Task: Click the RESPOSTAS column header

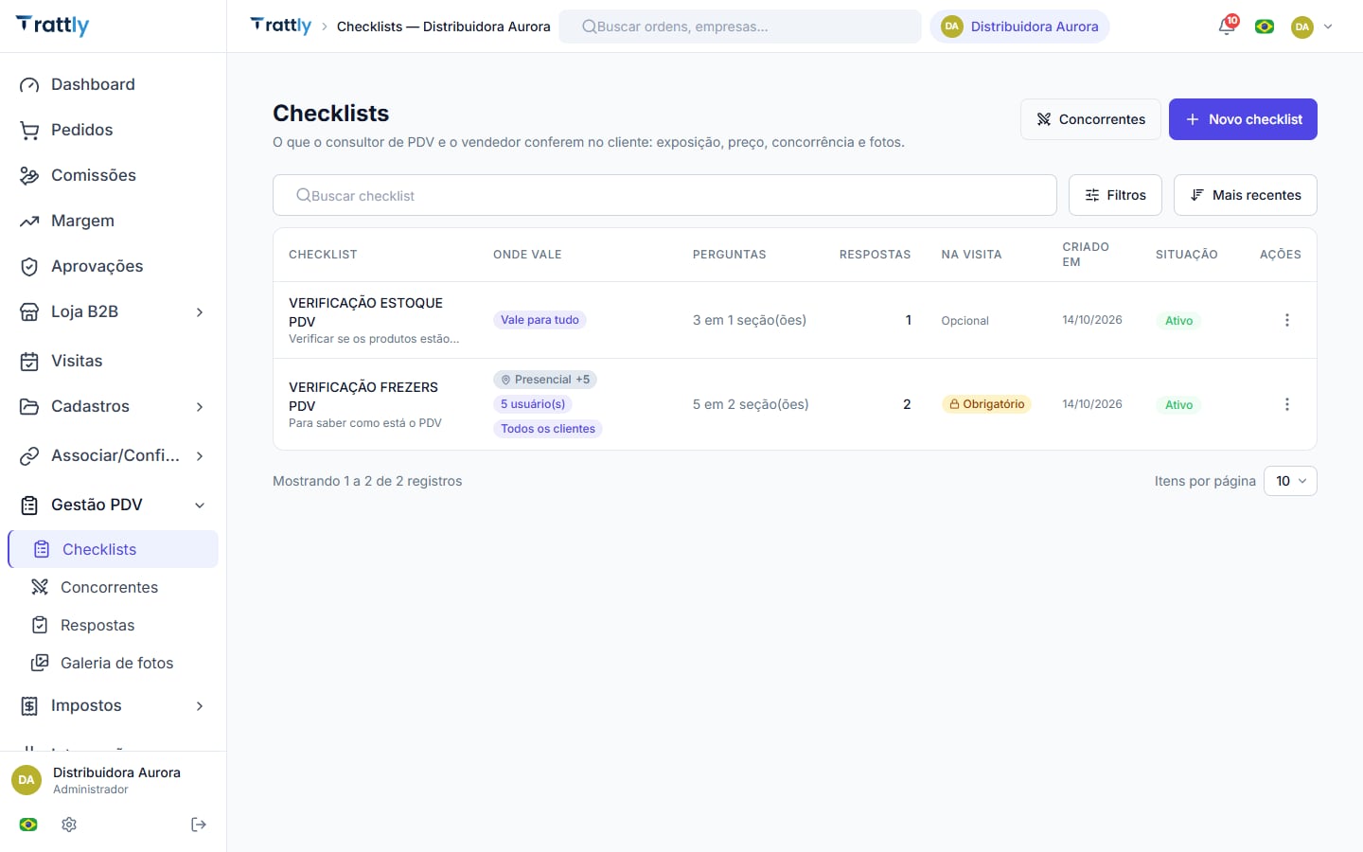Action: 875,255
